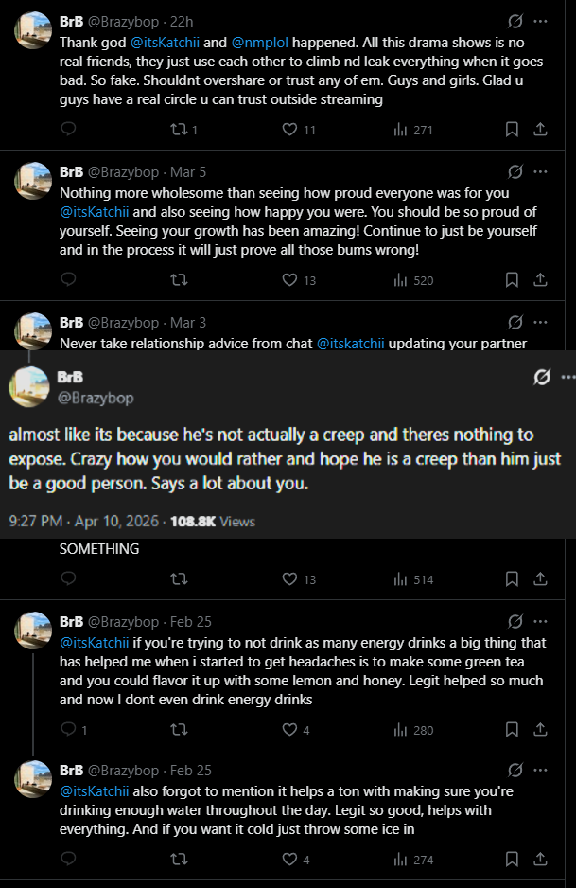The width and height of the screenshot is (576, 888).
Task: Open more menu on Mar 3 tweet
Action: click(x=540, y=322)
